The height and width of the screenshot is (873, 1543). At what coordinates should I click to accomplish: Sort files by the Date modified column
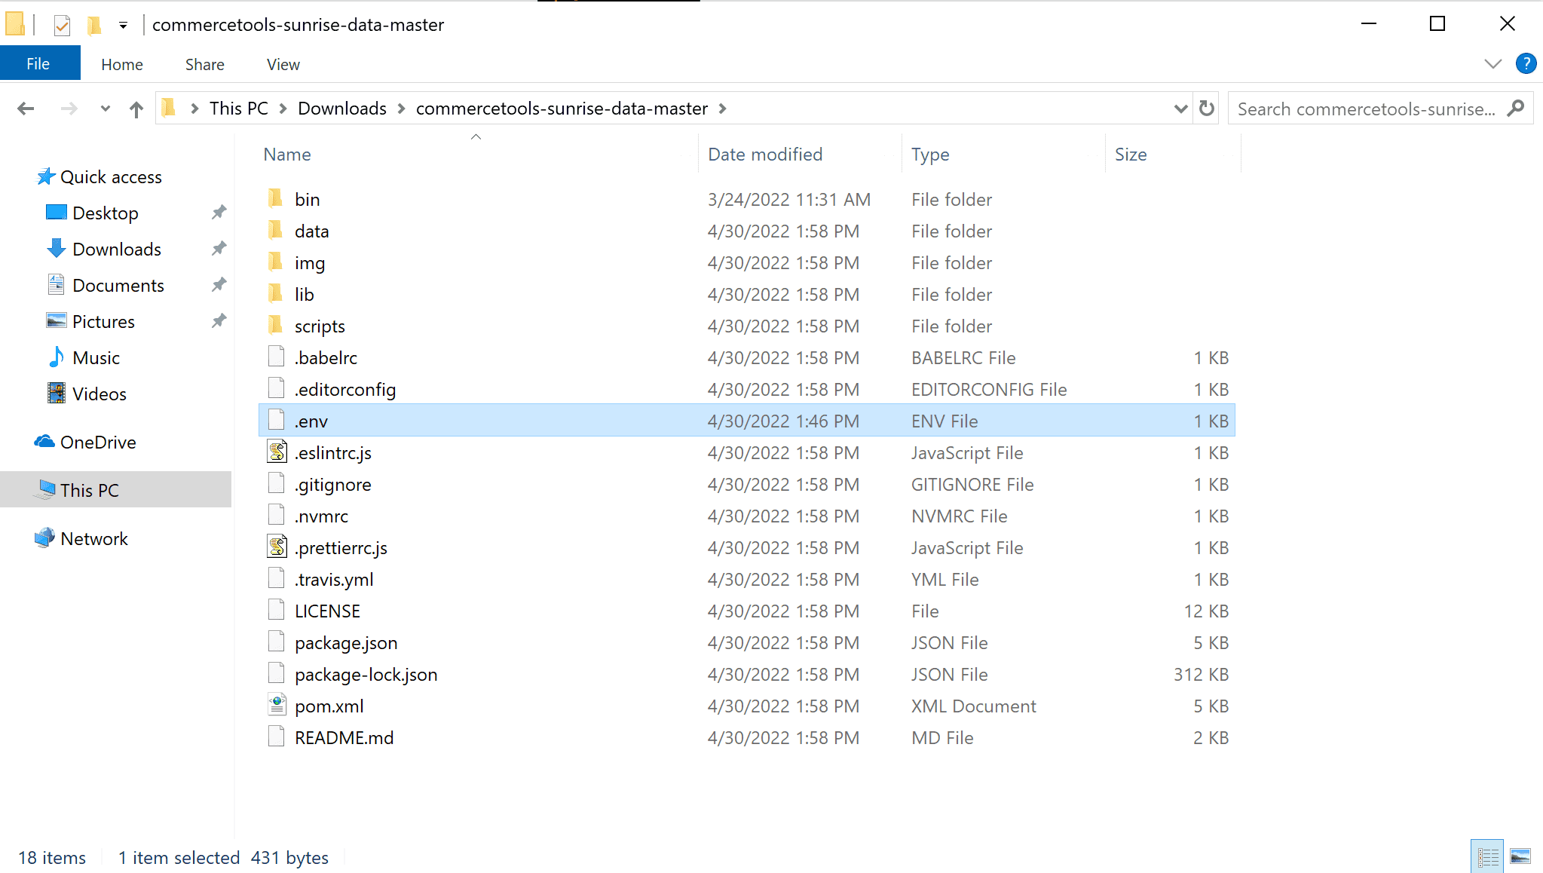pyautogui.click(x=764, y=155)
